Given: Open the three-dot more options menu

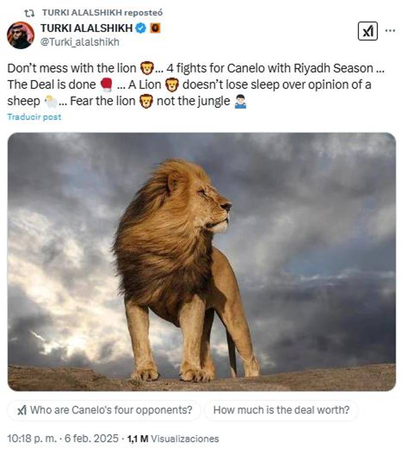Looking at the screenshot, I should [391, 30].
